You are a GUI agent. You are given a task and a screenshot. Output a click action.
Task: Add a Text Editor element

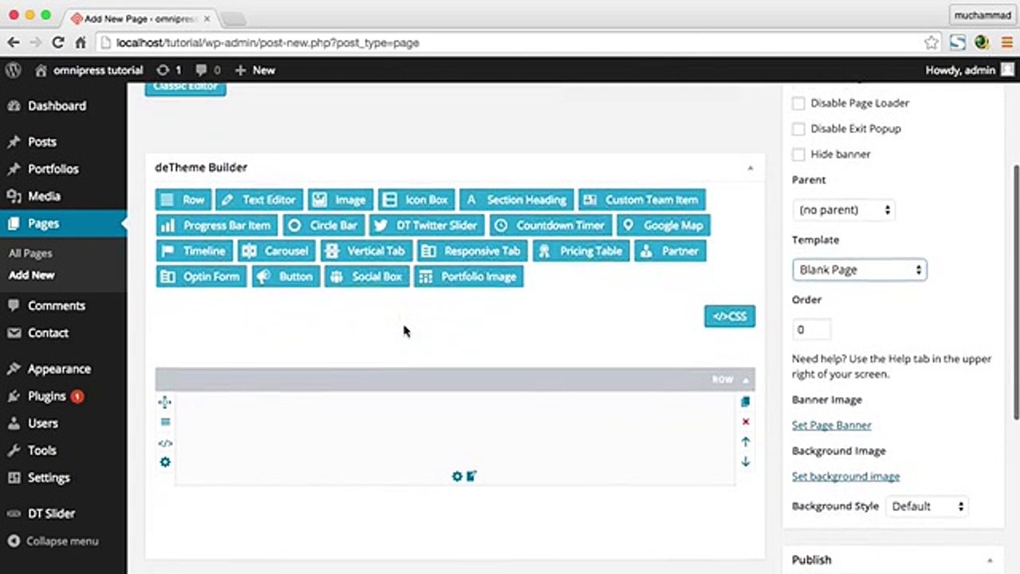pyautogui.click(x=259, y=200)
